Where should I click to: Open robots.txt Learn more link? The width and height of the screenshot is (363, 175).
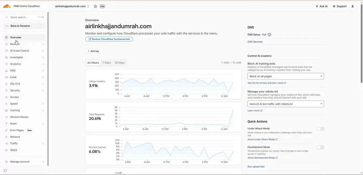click(x=255, y=111)
